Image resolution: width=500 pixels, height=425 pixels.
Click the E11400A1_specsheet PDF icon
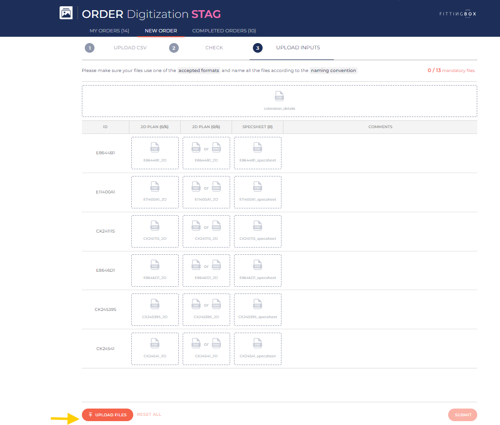click(257, 187)
